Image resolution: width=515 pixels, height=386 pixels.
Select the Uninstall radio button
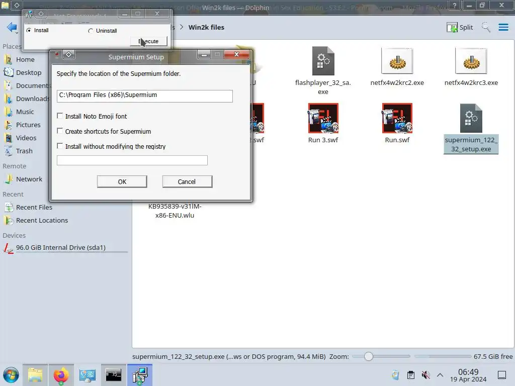pos(91,31)
